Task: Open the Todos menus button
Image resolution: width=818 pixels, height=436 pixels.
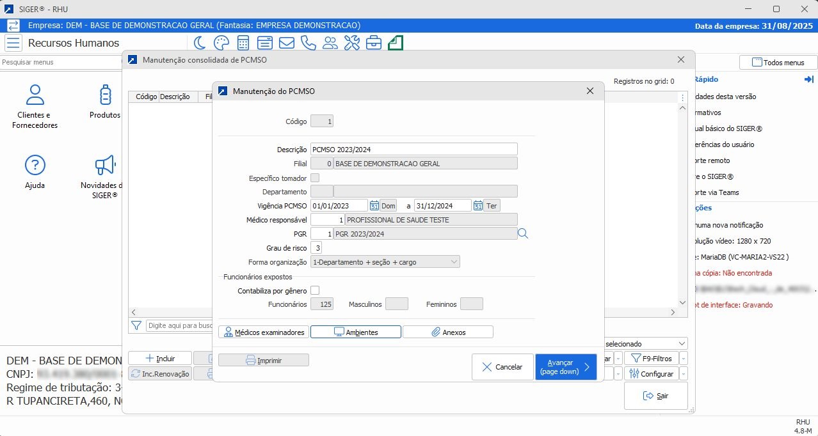Action: point(778,63)
